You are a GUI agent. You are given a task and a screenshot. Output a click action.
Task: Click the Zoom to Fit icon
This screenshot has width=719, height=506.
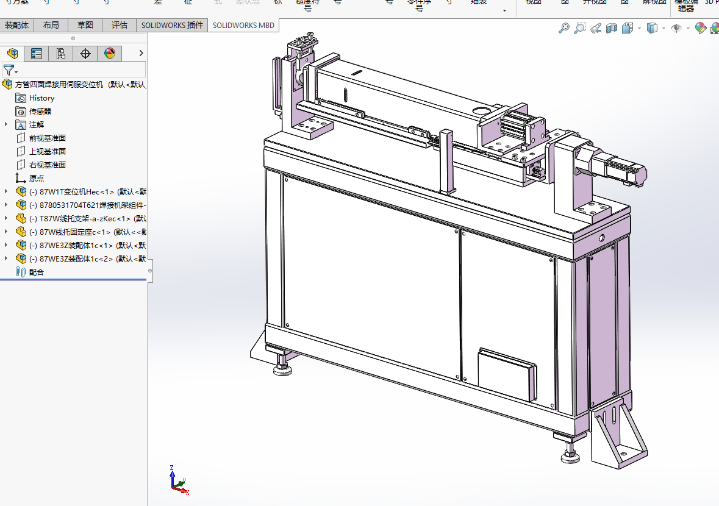[564, 29]
